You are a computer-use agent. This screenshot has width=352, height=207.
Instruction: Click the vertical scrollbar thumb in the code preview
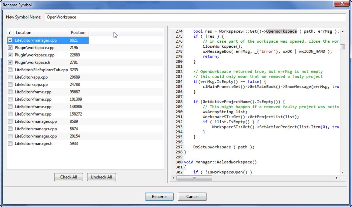[343, 47]
